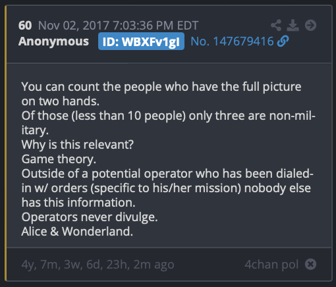
Task: Click the '4y, 7m, 3w' relative time text
Action: tap(98, 265)
